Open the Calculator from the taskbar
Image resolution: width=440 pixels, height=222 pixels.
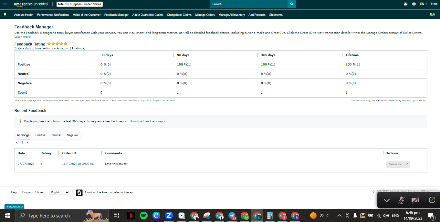[270, 216]
